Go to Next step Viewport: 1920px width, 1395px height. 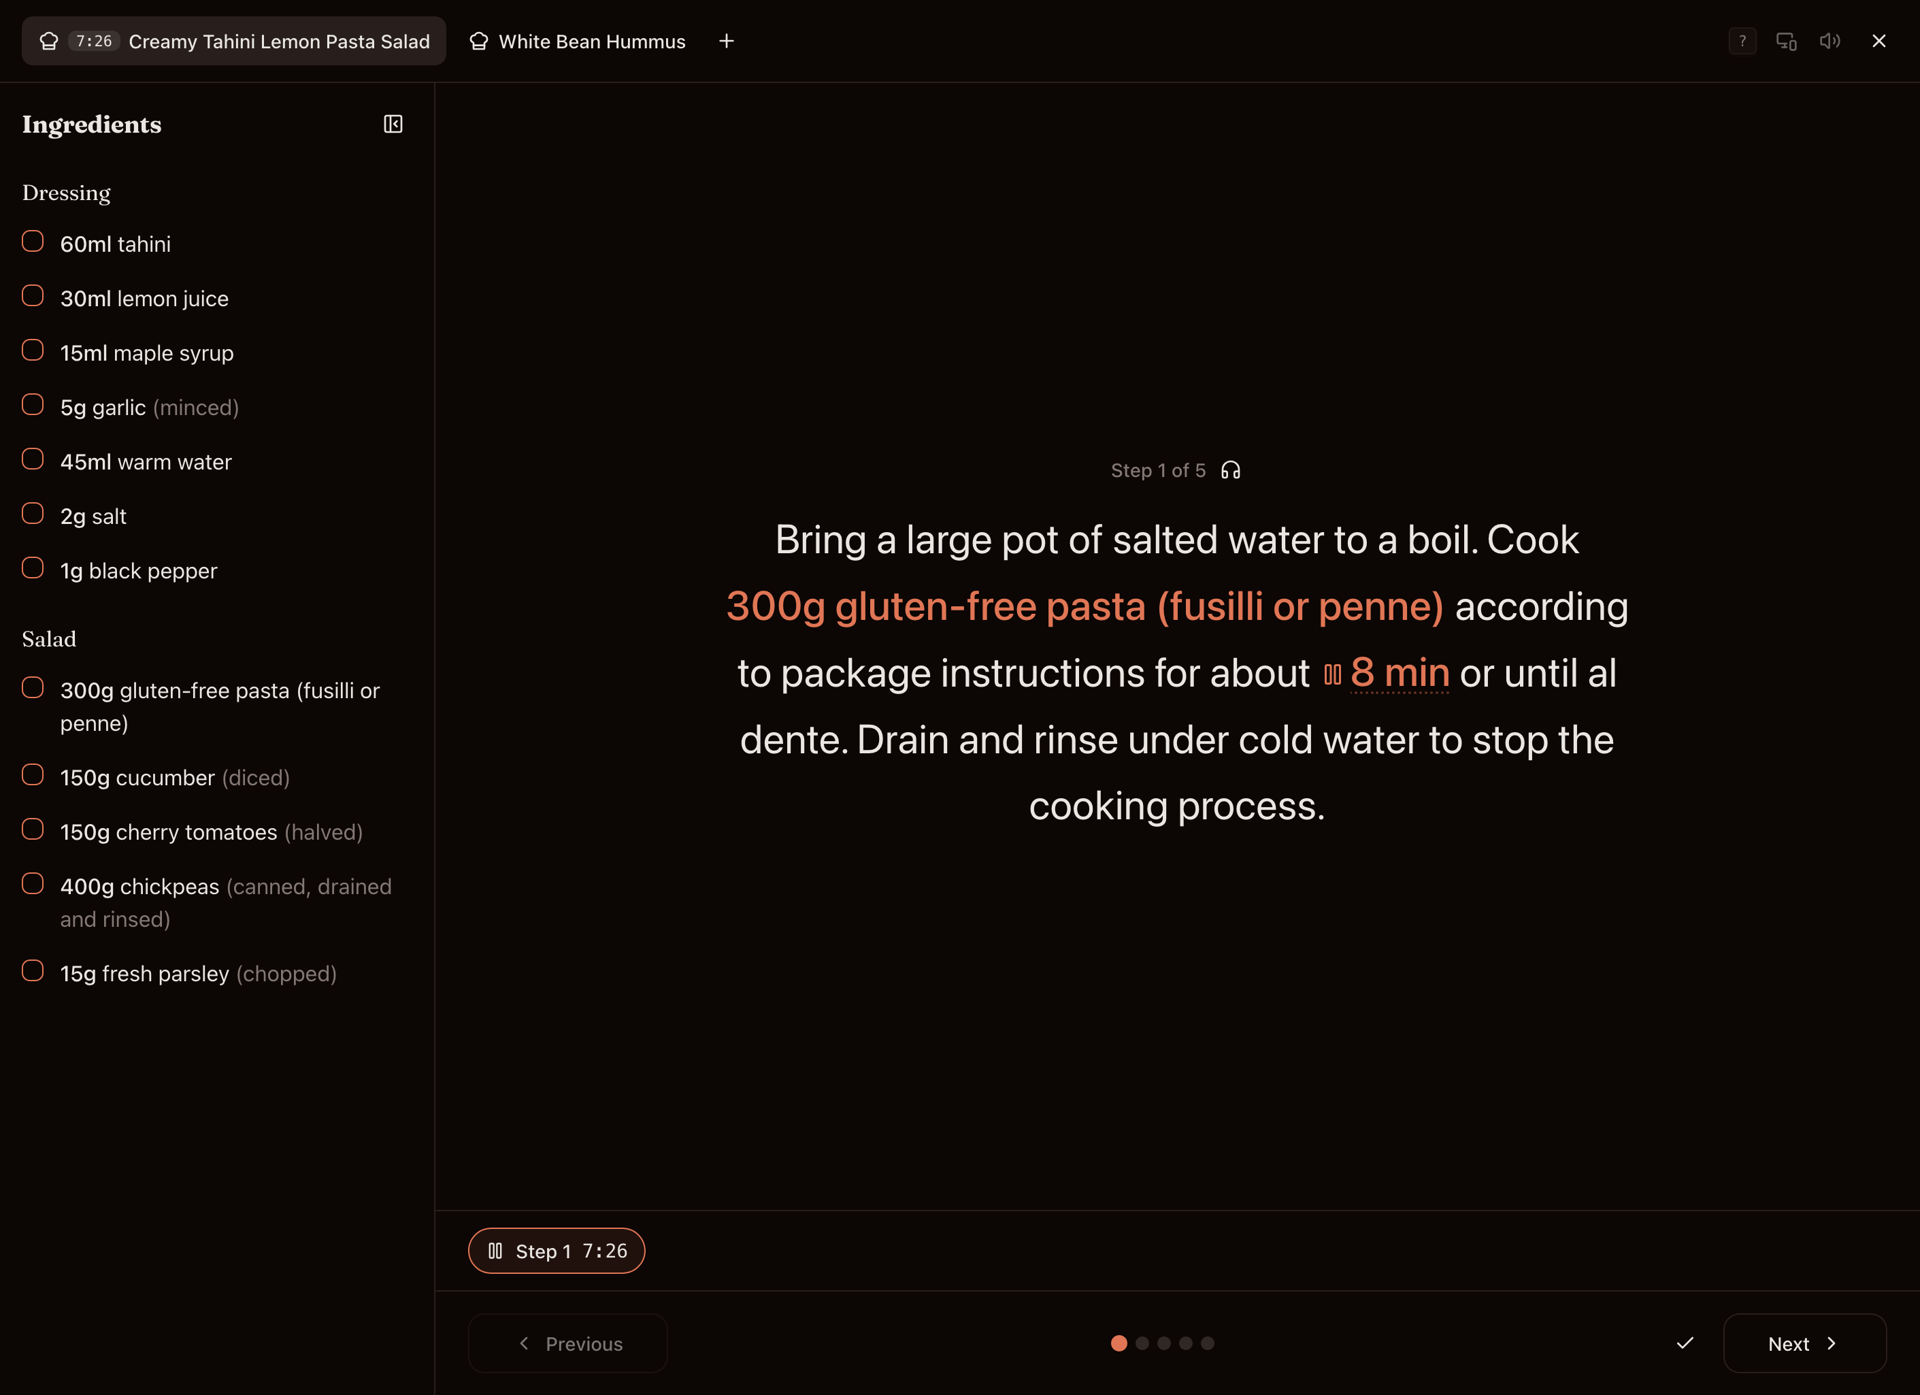[x=1804, y=1343]
